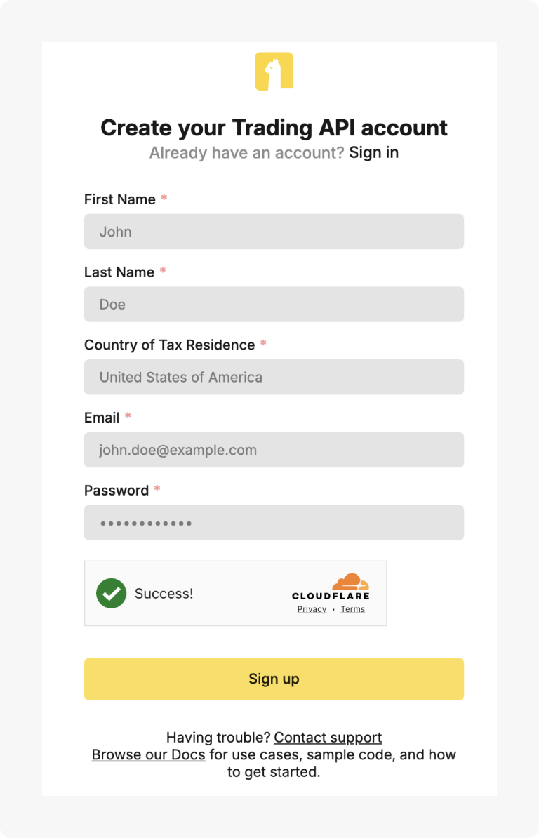Click into the Email input field
This screenshot has width=539, height=838.
pos(274,450)
